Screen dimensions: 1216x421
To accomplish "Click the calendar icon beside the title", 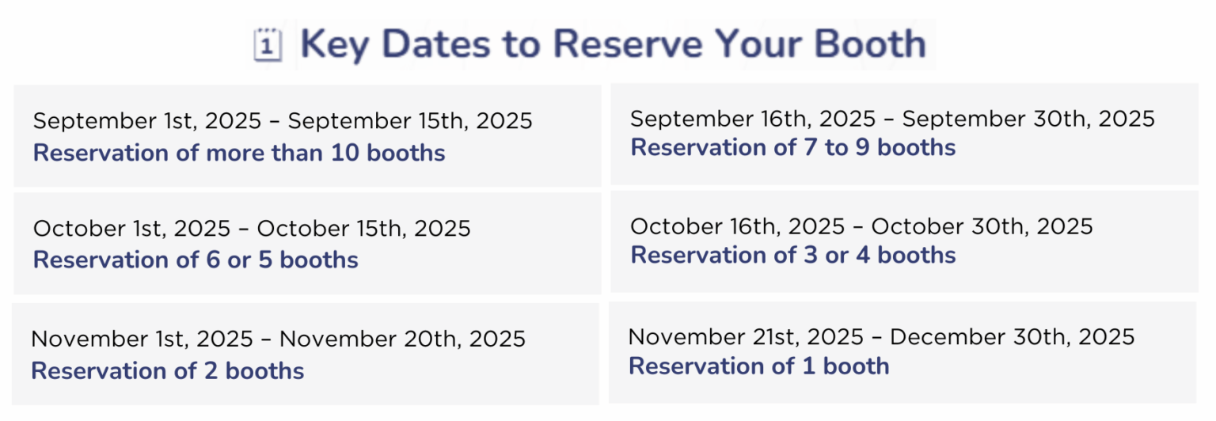I will click(267, 45).
